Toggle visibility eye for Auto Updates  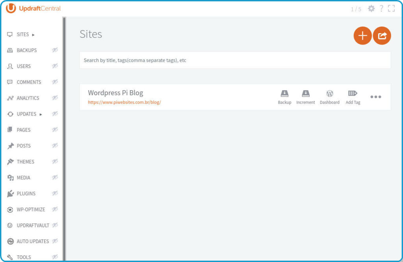click(55, 241)
